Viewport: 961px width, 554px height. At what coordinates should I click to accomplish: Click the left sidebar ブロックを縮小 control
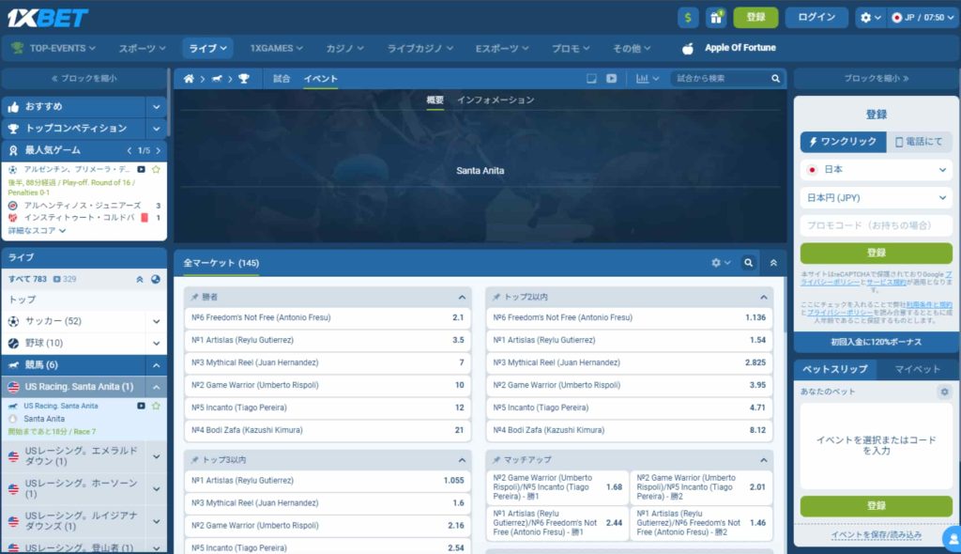point(84,79)
